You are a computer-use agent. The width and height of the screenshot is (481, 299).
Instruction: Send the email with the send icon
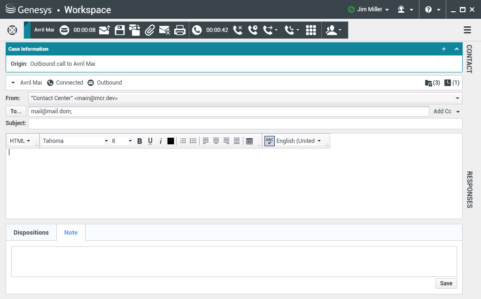pyautogui.click(x=104, y=30)
